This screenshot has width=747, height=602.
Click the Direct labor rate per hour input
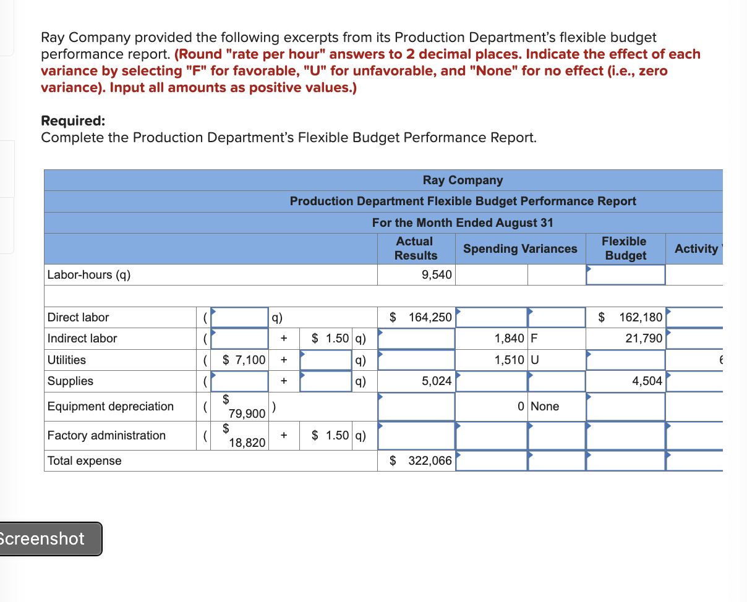coord(238,317)
